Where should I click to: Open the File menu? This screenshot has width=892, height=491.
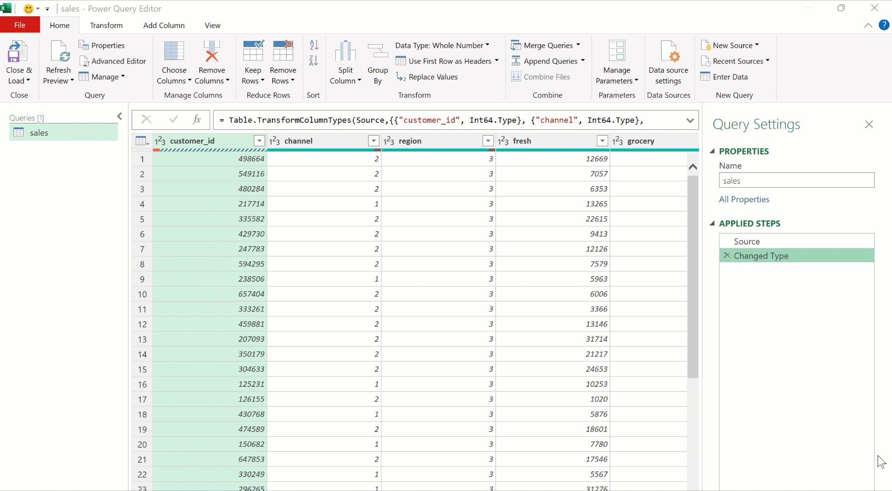19,25
